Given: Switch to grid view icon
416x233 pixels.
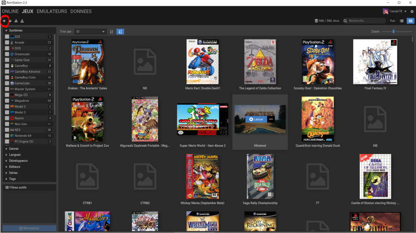Looking at the screenshot, I should (x=411, y=21).
